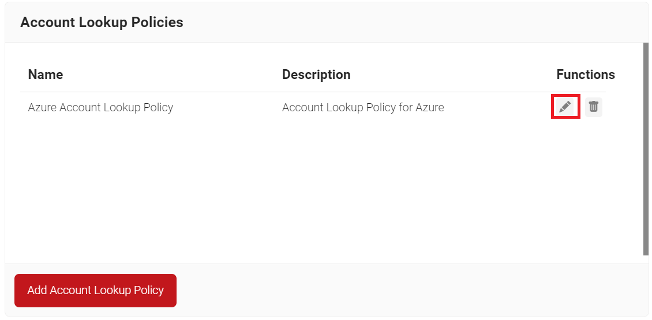This screenshot has width=652, height=320.
Task: Edit the Azure Account Lookup Policy
Action: pos(565,107)
